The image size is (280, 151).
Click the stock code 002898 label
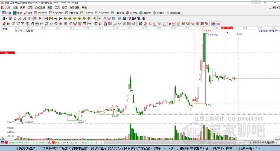point(263,31)
